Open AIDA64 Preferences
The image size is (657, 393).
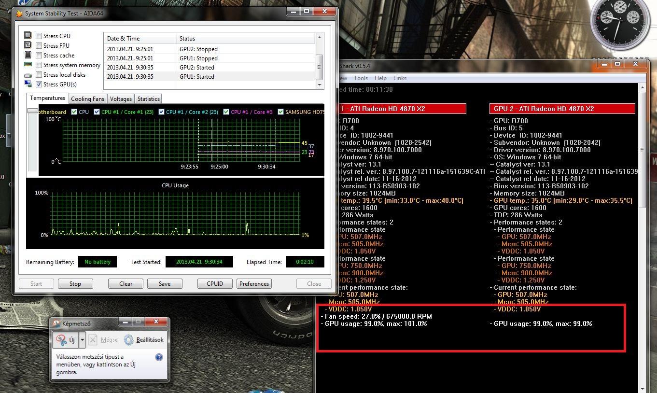pos(254,283)
